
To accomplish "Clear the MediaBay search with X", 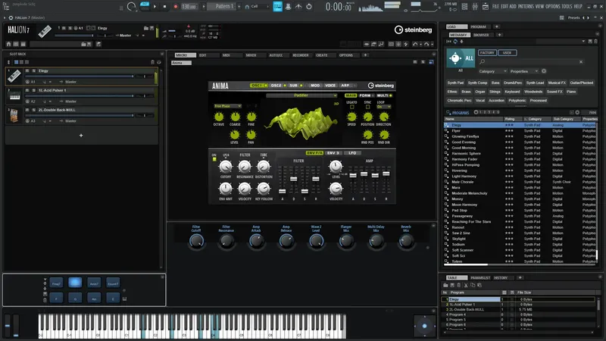I will (581, 62).
